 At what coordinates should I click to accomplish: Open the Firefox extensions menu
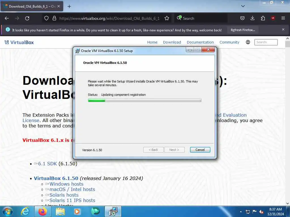(263, 18)
